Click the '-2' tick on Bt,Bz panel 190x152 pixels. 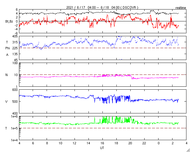click(x=16, y=25)
